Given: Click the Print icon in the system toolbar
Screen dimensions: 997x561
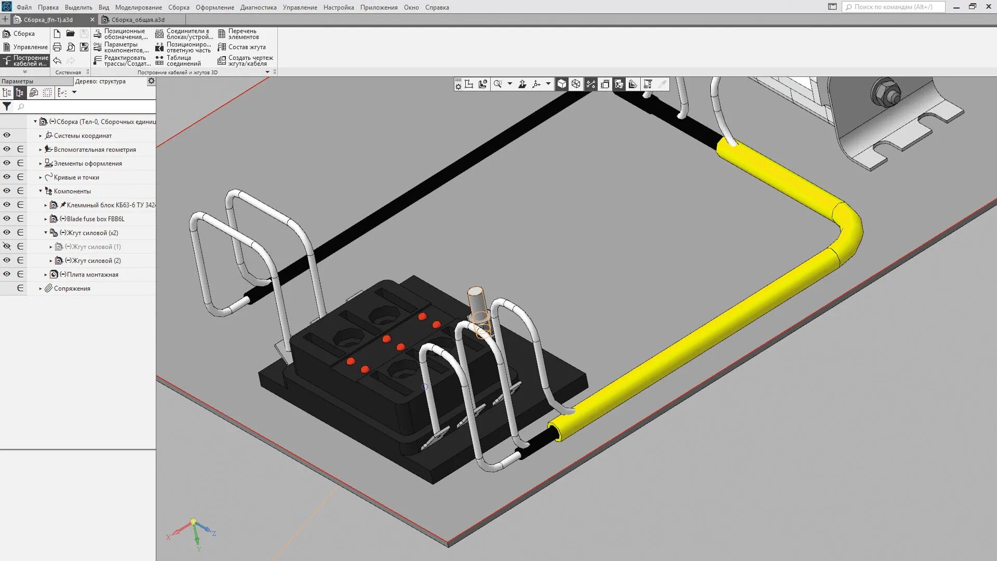Looking at the screenshot, I should click(x=57, y=47).
